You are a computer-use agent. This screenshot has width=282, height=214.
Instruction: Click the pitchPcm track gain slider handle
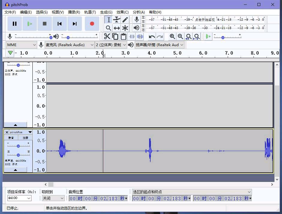pos(18,146)
